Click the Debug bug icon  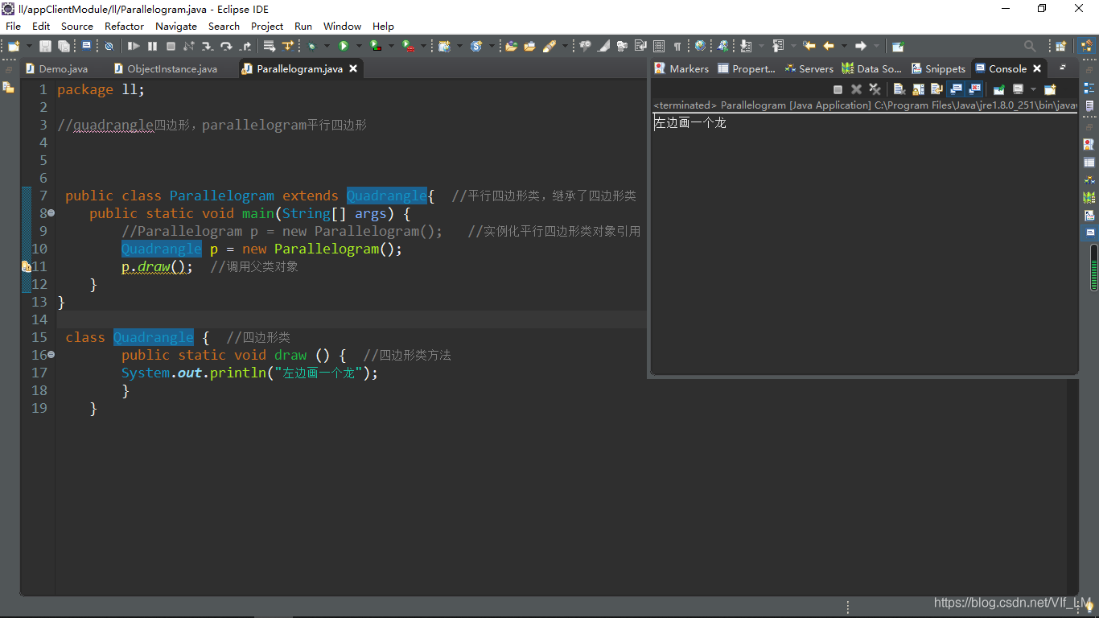click(311, 46)
